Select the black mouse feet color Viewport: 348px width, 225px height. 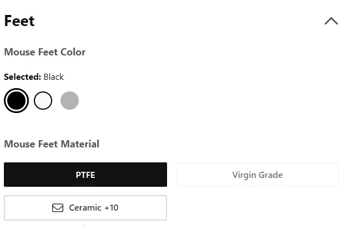click(x=16, y=100)
